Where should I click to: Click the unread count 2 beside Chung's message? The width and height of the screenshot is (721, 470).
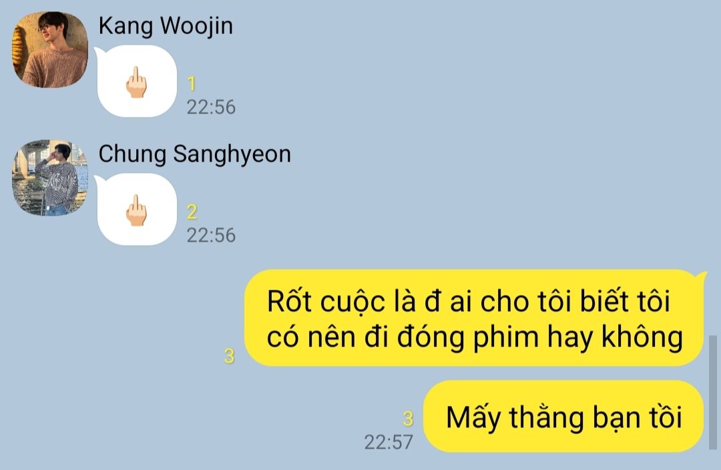coord(192,212)
